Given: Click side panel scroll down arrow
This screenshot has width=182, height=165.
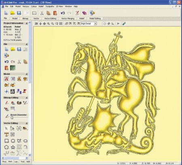Looking at the screenshot, I should tap(30, 155).
